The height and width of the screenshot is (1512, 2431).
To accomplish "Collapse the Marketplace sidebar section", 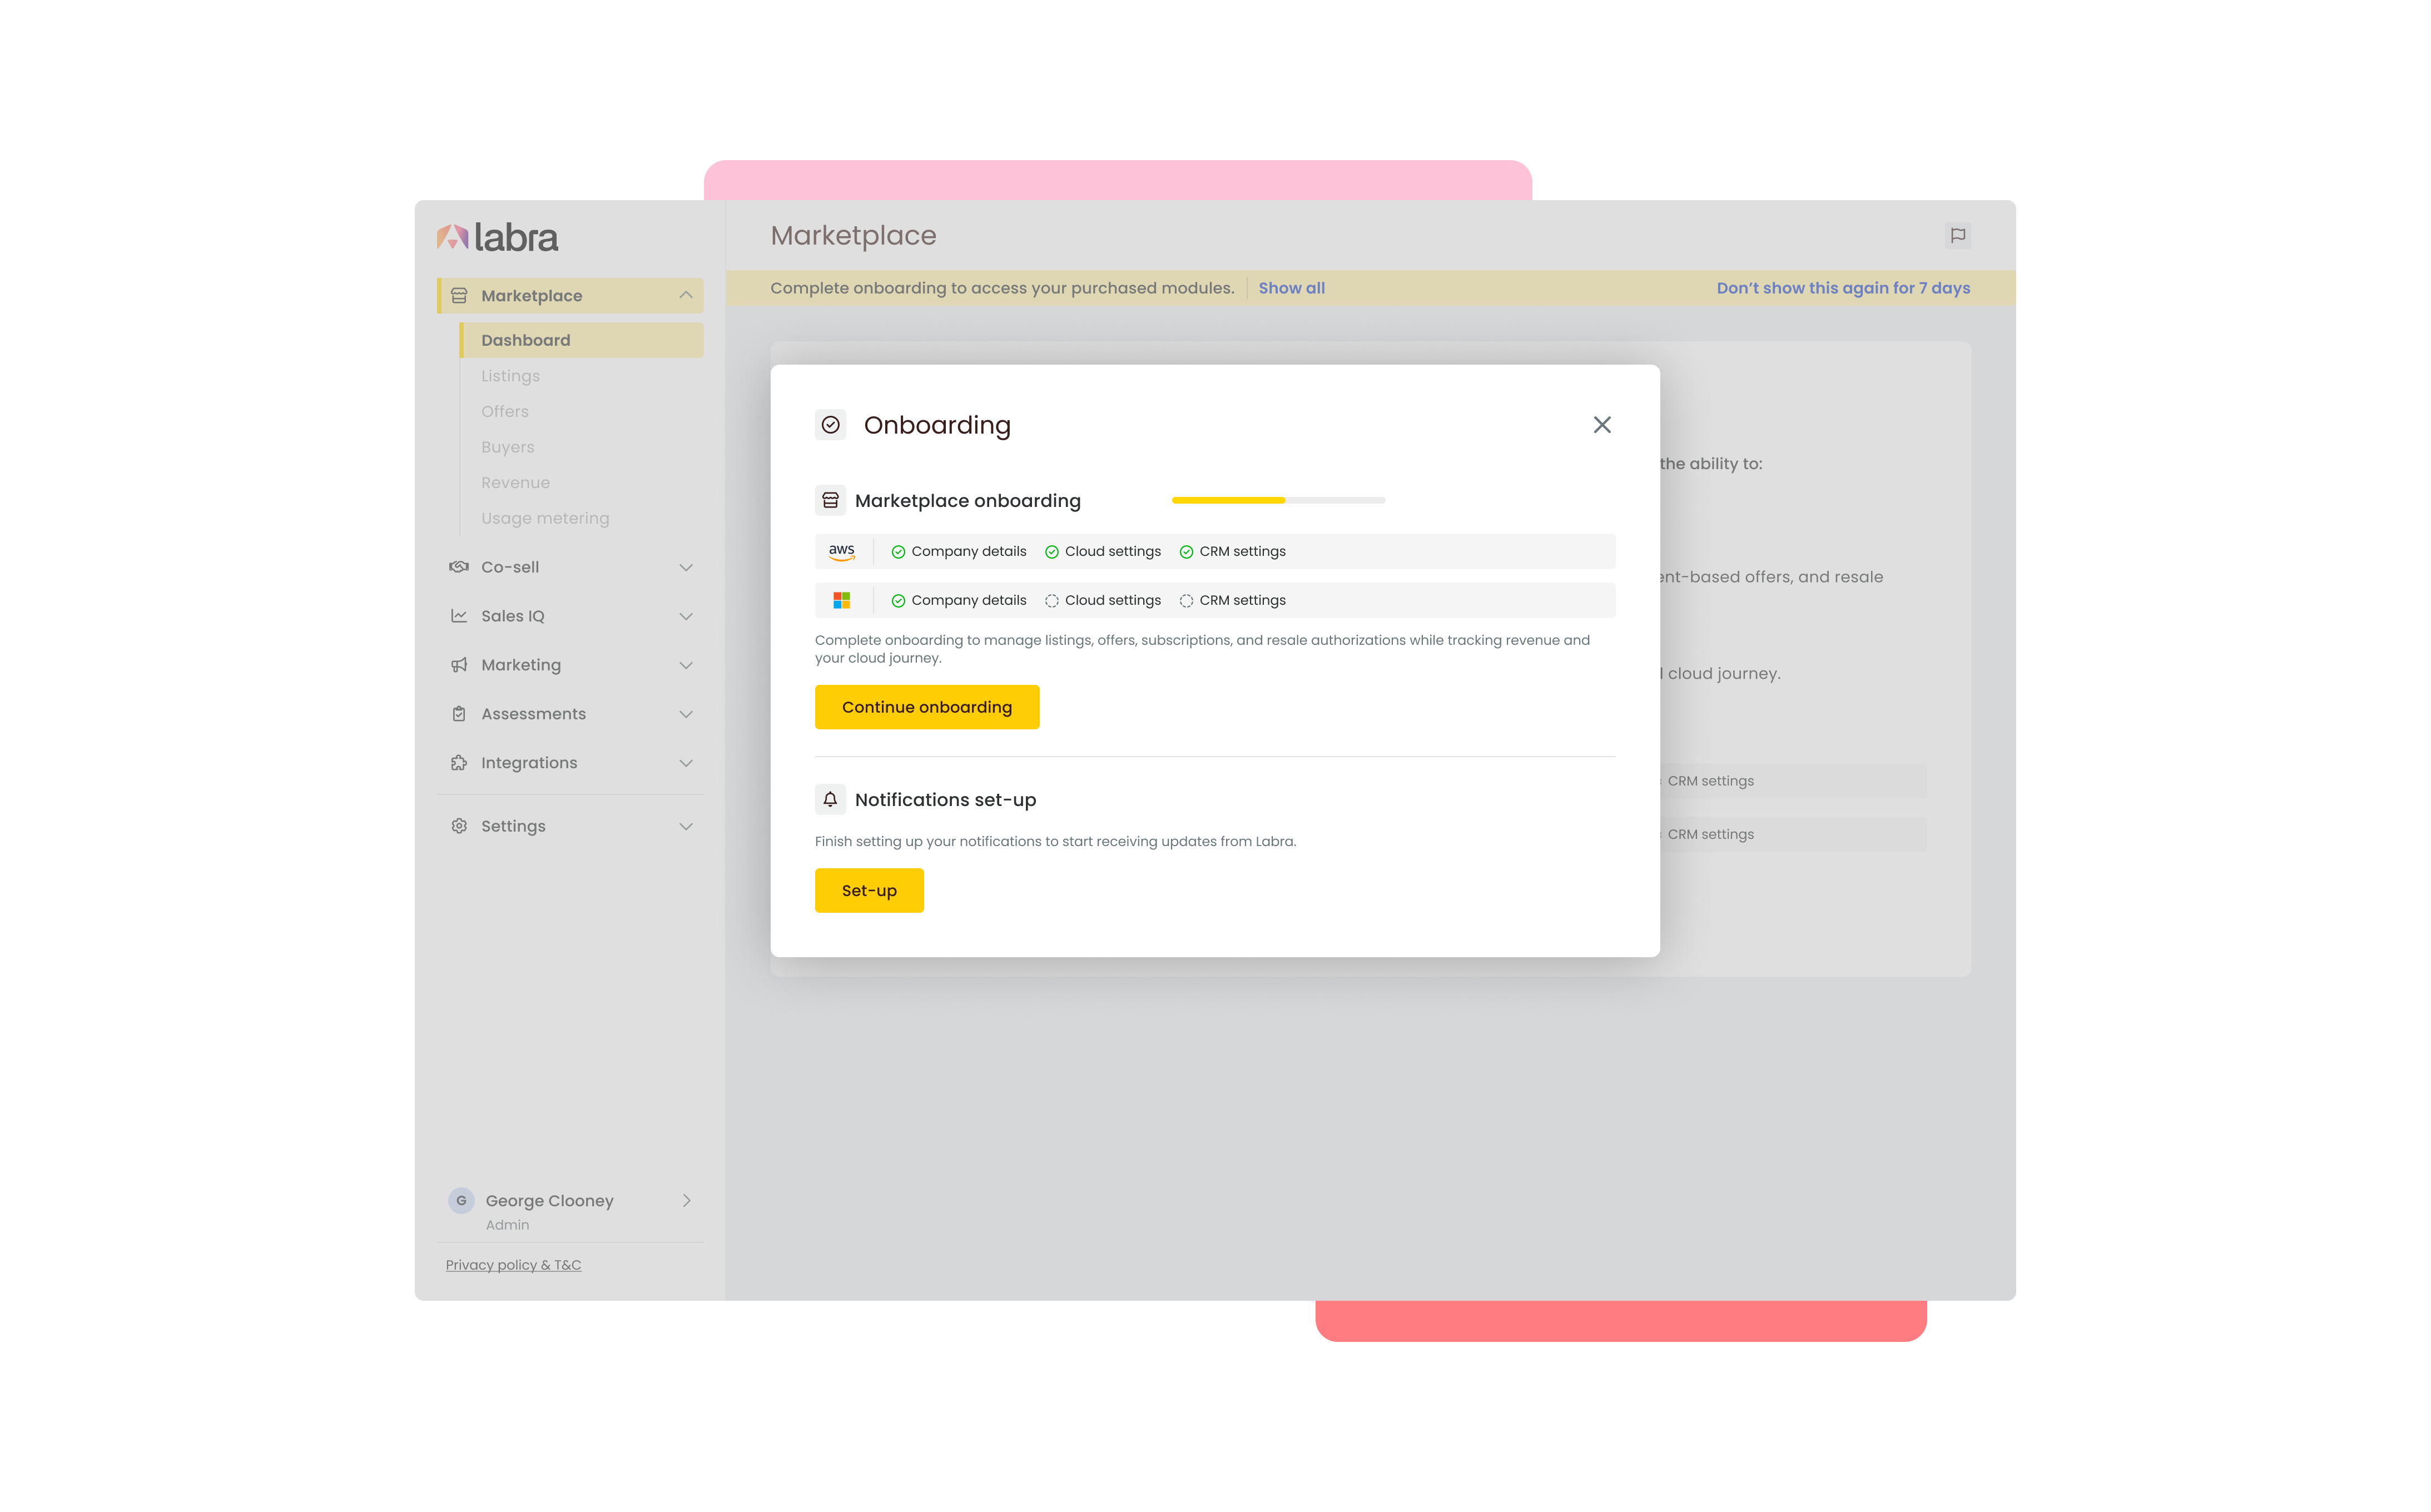I will [686, 295].
